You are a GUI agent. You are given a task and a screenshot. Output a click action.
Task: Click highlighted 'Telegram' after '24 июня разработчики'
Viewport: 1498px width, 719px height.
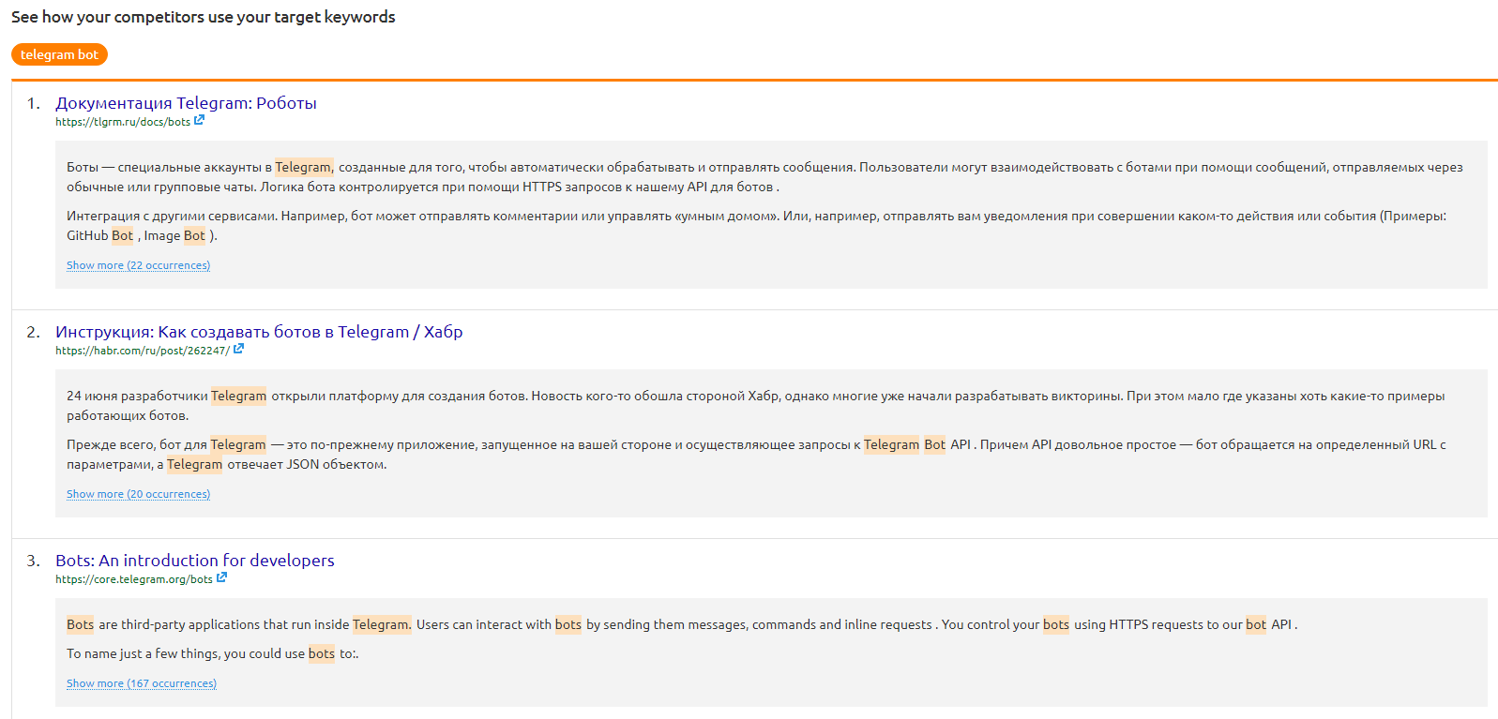click(x=239, y=396)
